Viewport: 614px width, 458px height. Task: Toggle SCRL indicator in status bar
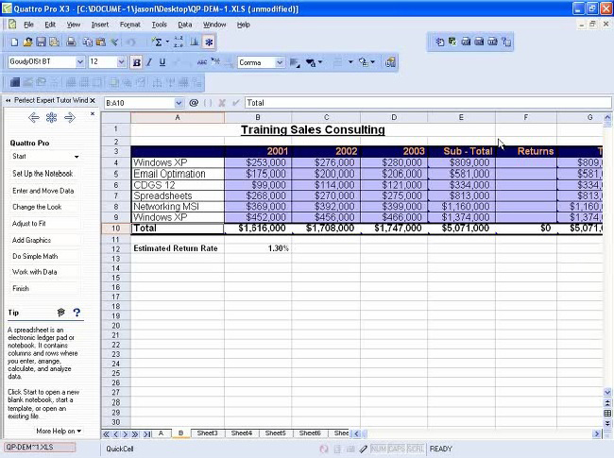[416, 449]
